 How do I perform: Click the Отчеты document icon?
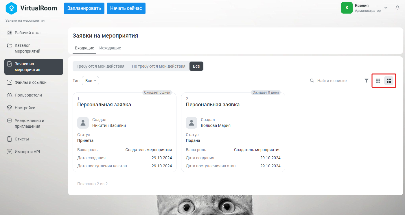coord(10,139)
